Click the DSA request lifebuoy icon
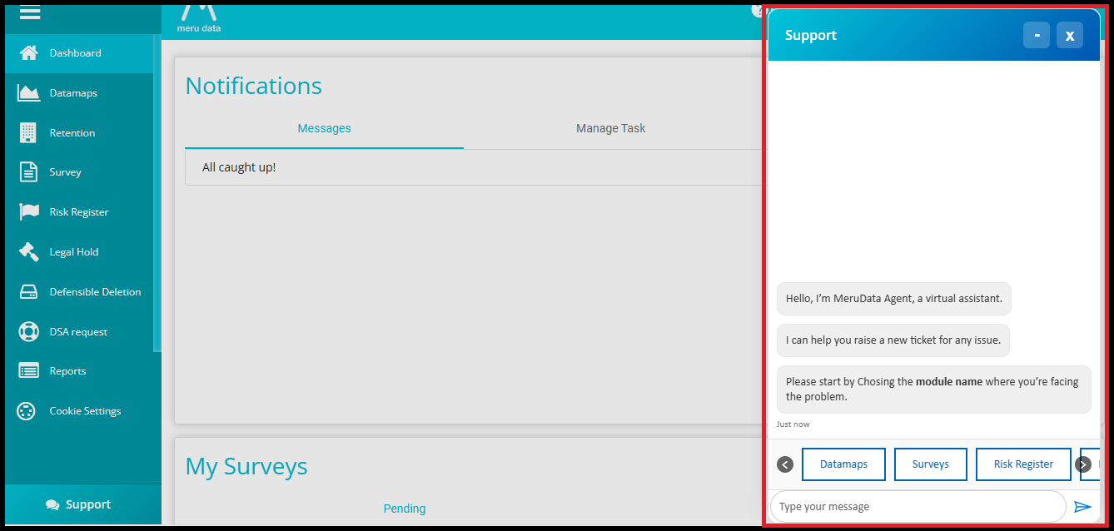 click(29, 332)
